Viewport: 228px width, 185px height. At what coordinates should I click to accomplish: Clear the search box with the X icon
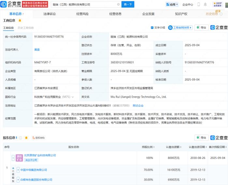[x=118, y=4]
